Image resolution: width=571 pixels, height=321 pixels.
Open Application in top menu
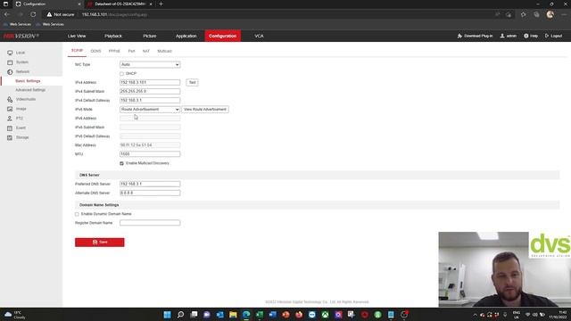[186, 36]
